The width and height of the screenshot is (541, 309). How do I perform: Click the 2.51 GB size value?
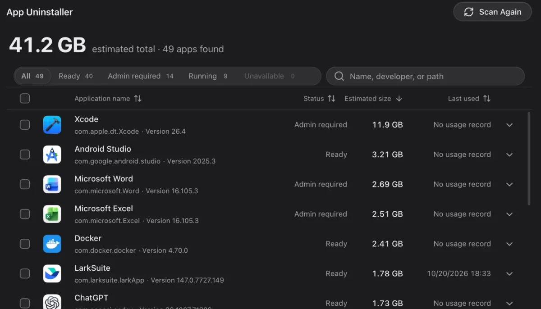point(388,214)
